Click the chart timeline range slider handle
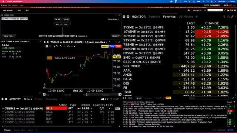Screen dimensions: 237x133 click(x=87, y=95)
